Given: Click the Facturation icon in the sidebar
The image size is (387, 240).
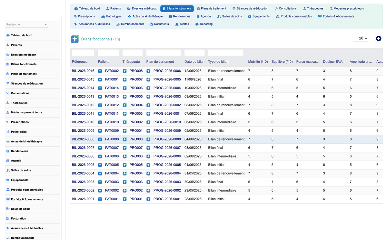Looking at the screenshot, I should pyautogui.click(x=8, y=219).
